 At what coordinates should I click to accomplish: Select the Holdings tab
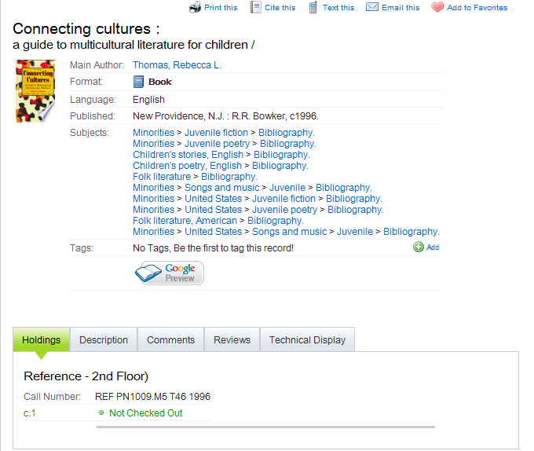[41, 339]
